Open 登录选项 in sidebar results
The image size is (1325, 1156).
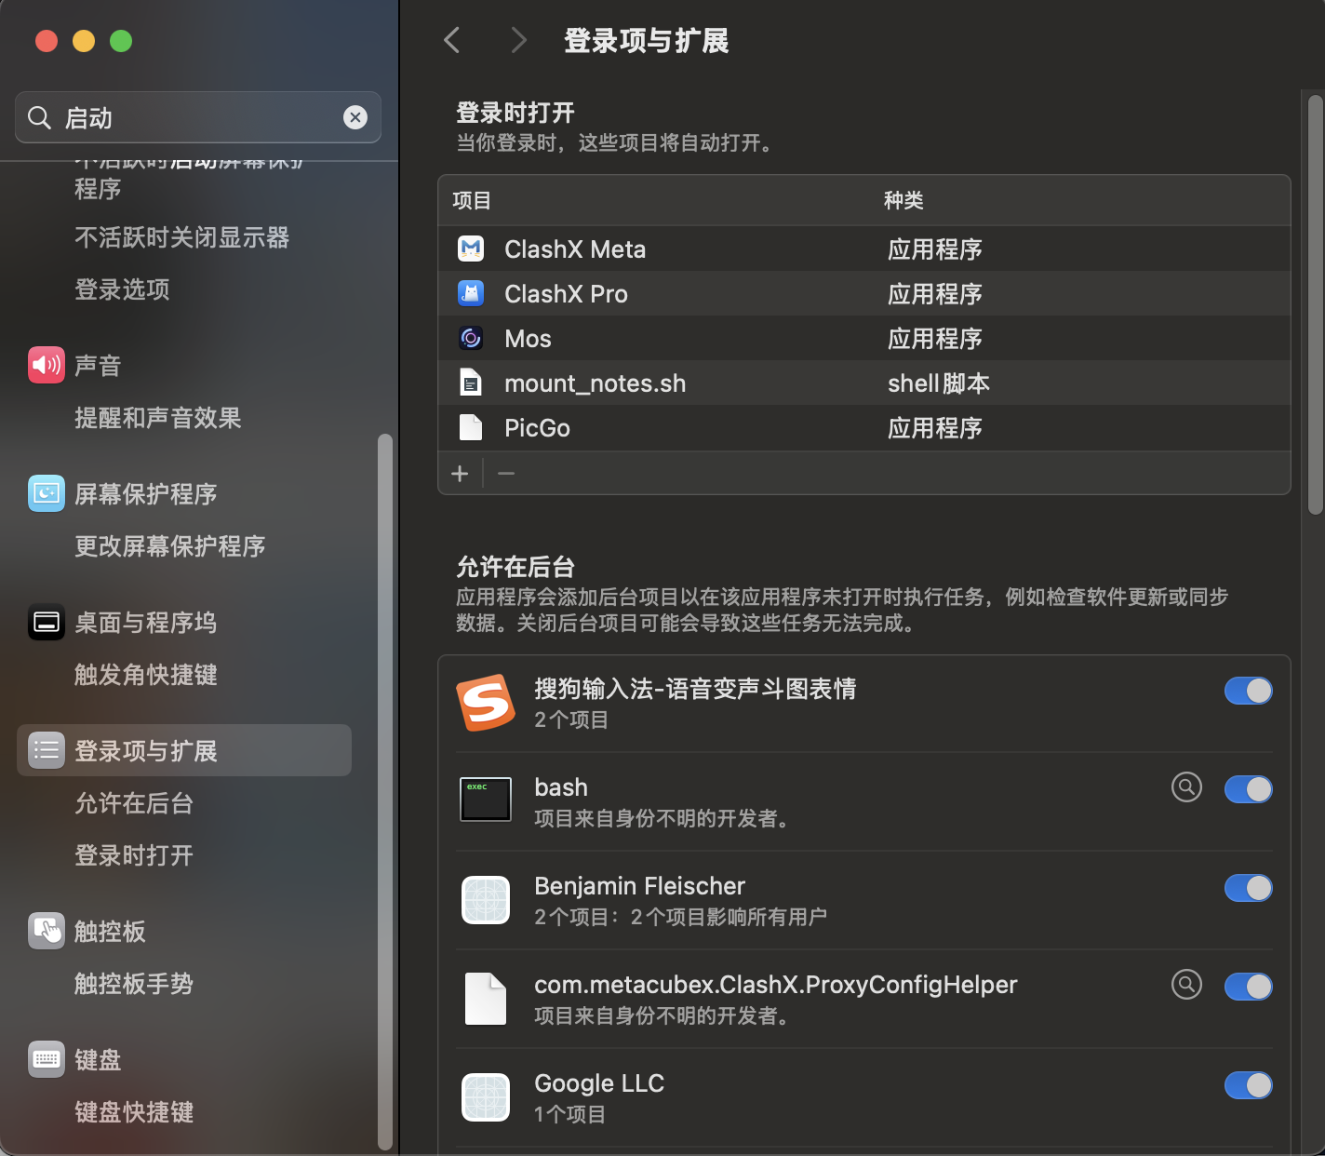click(122, 289)
